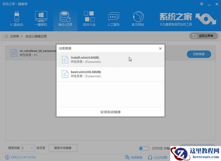The height and width of the screenshot is (161, 221).
Task: Click 返回主菜单 button
Action: click(203, 36)
